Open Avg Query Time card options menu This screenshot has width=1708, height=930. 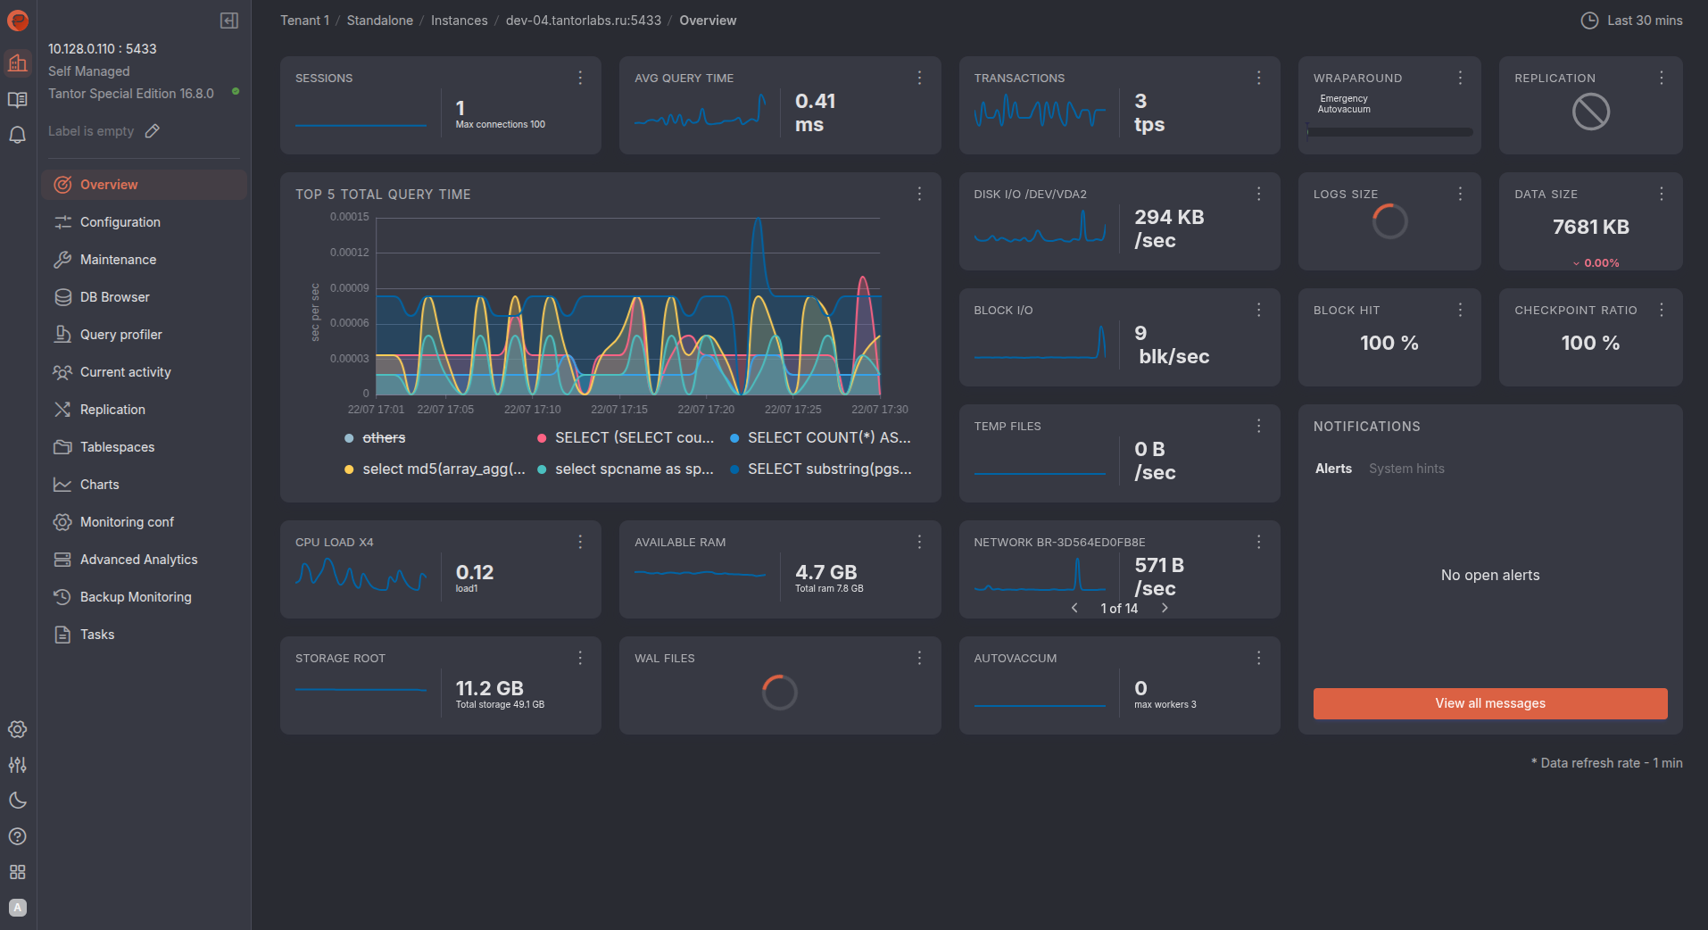pyautogui.click(x=919, y=79)
